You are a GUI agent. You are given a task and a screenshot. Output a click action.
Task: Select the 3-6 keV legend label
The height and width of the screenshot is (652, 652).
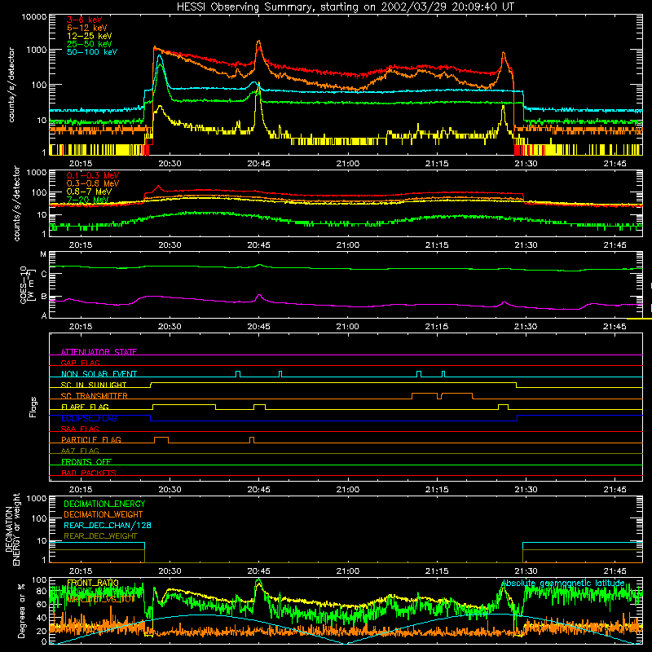pos(85,20)
